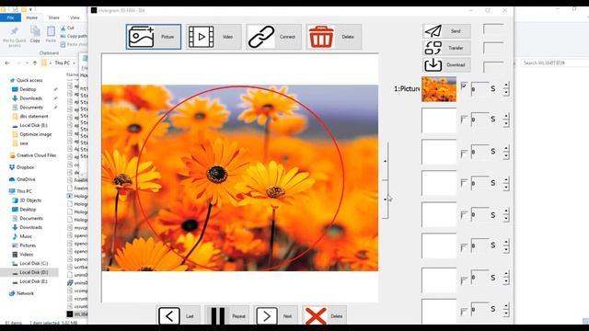
Task: Click the Download button
Action: click(446, 65)
